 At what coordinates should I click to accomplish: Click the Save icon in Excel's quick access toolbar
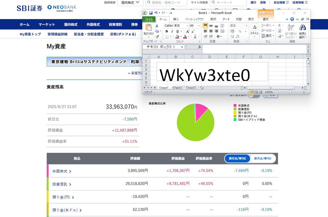point(151,13)
